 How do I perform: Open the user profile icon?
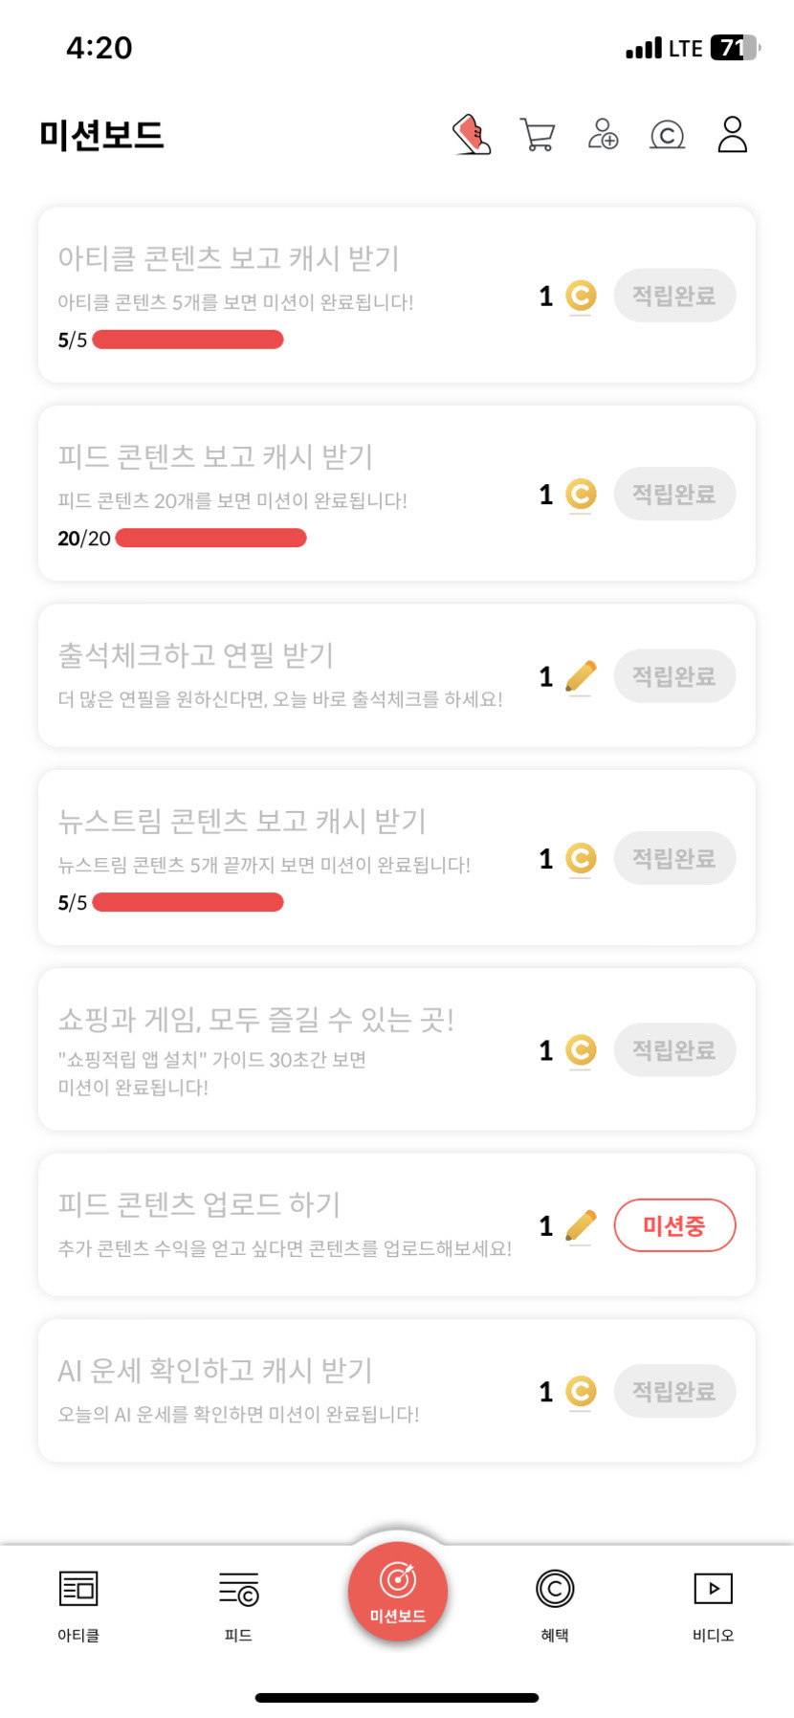(732, 135)
